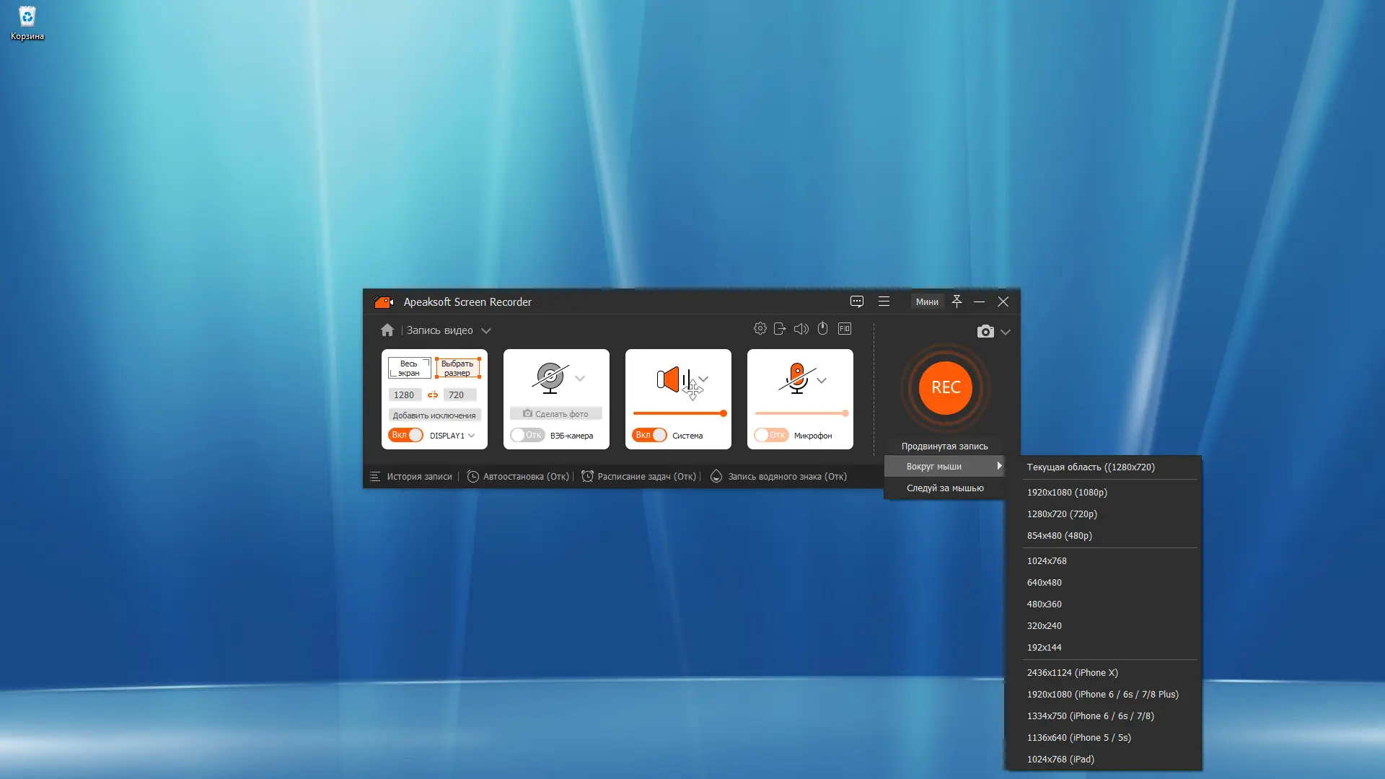
Task: Enable the microphone toggle
Action: click(771, 435)
